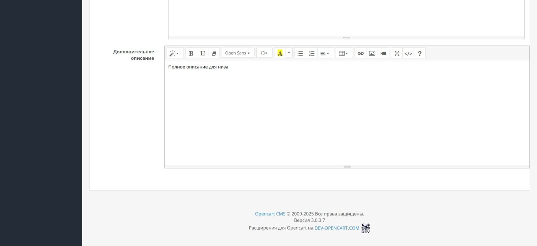Viewport: 537px width, 246px height.
Task: Insert a video with video icon
Action: point(383,53)
